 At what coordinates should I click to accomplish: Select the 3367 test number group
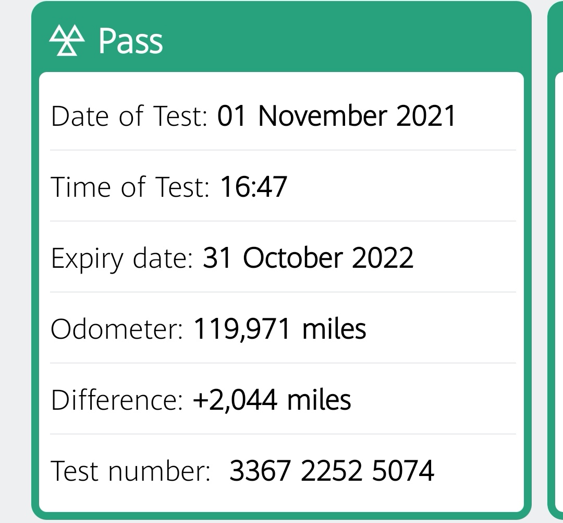coord(260,471)
